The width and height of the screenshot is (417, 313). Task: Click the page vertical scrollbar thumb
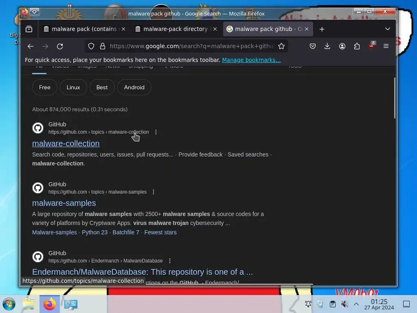click(x=395, y=98)
